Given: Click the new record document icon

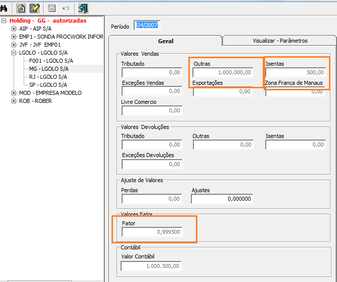Looking at the screenshot, I should point(21,8).
